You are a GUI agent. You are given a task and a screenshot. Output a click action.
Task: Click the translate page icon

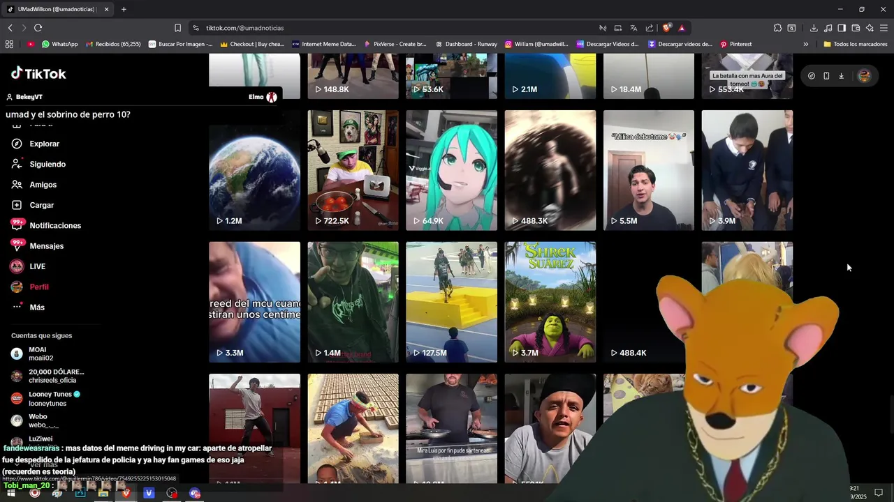coord(633,28)
